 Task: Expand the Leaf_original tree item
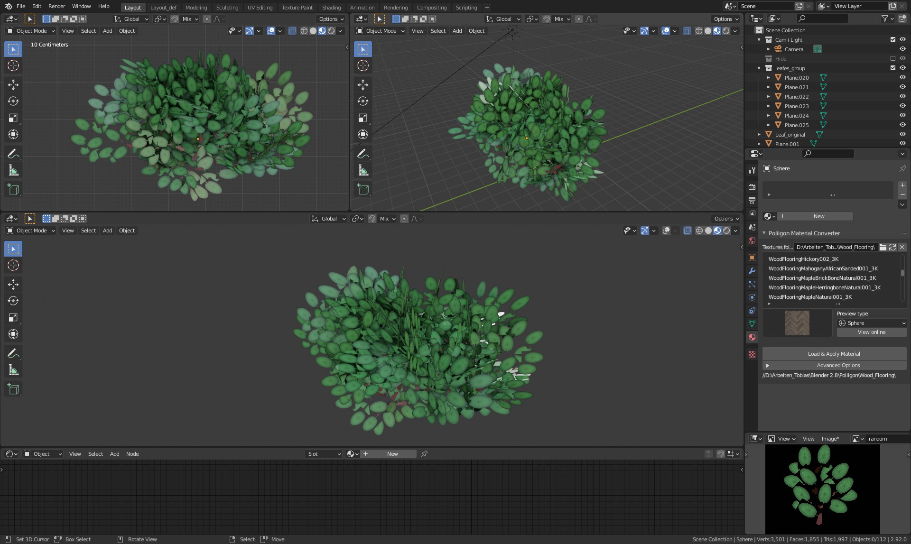[x=759, y=135]
